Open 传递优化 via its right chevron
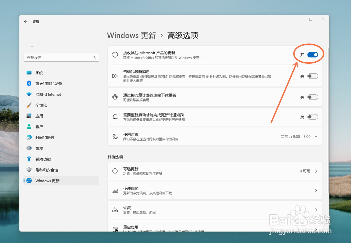This screenshot has height=243, width=351. click(x=316, y=191)
